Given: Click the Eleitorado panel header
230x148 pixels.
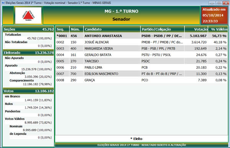Looking at the screenshot, I should (28, 53).
